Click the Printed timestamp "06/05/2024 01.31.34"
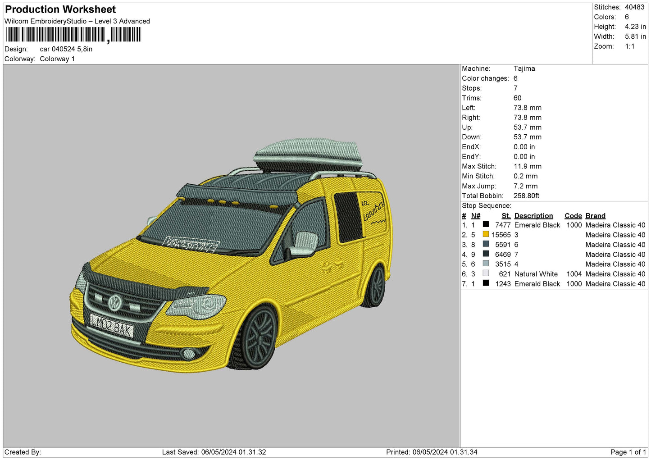 (445, 452)
